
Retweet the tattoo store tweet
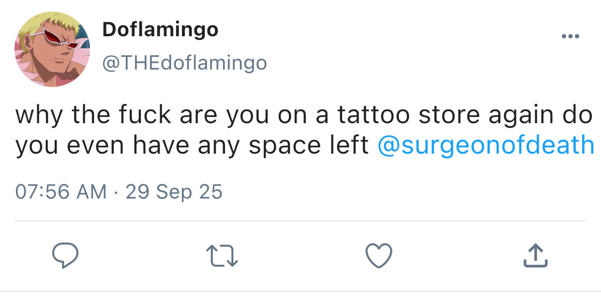(x=222, y=256)
